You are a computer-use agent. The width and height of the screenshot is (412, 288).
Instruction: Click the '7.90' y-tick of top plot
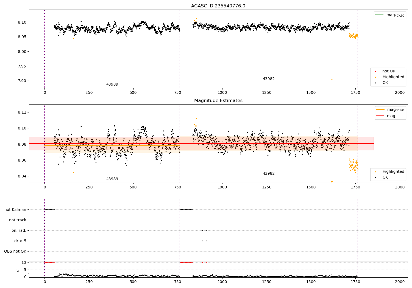22,81
